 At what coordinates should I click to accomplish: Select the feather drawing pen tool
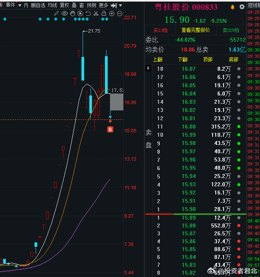point(56,13)
